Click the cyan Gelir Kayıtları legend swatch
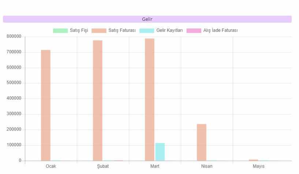The image size is (299, 174). tap(146, 31)
